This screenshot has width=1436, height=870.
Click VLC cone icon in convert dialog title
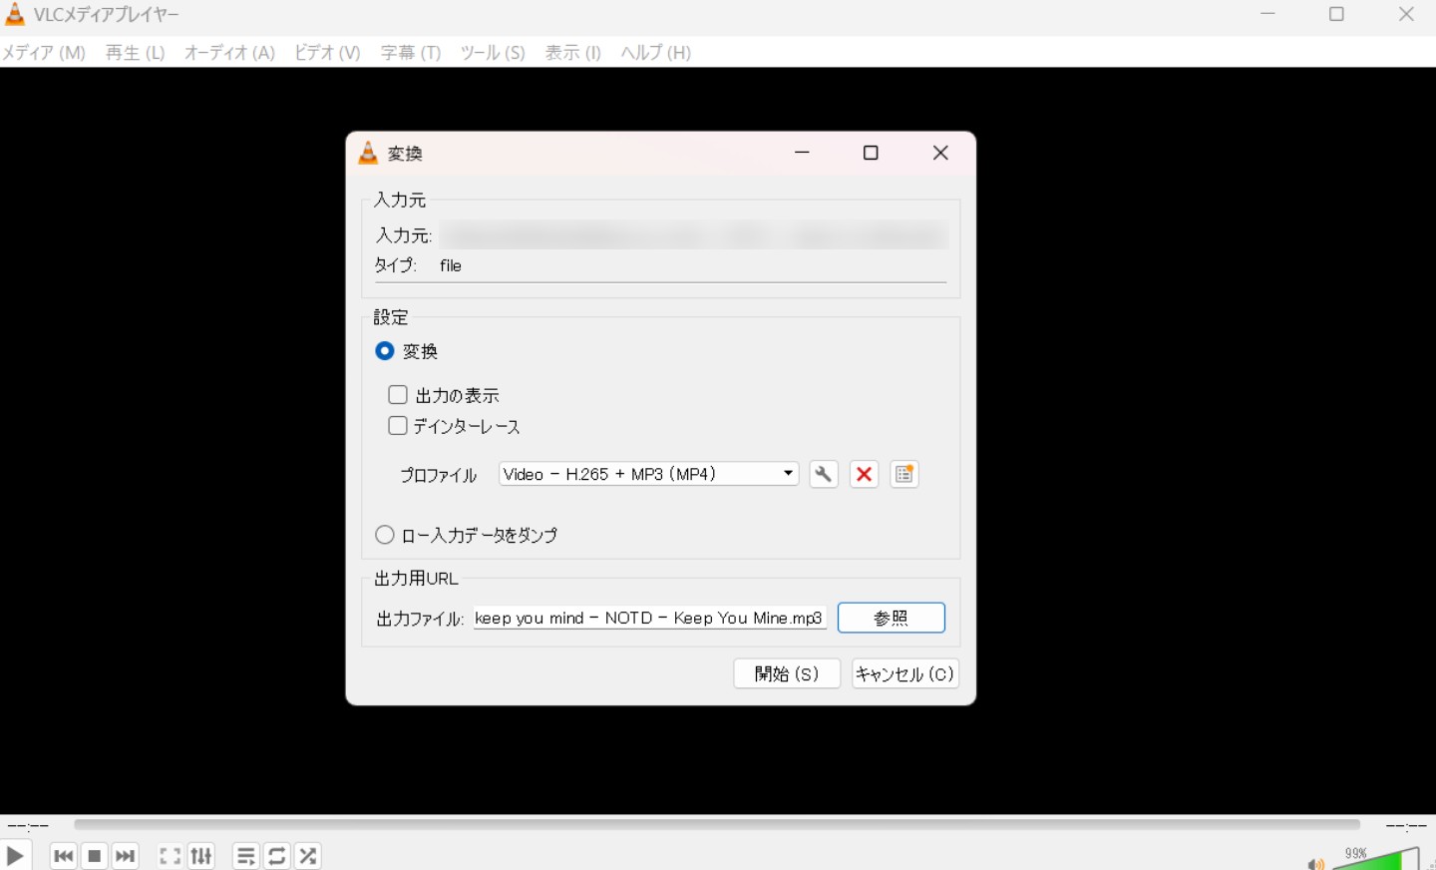[x=368, y=153]
